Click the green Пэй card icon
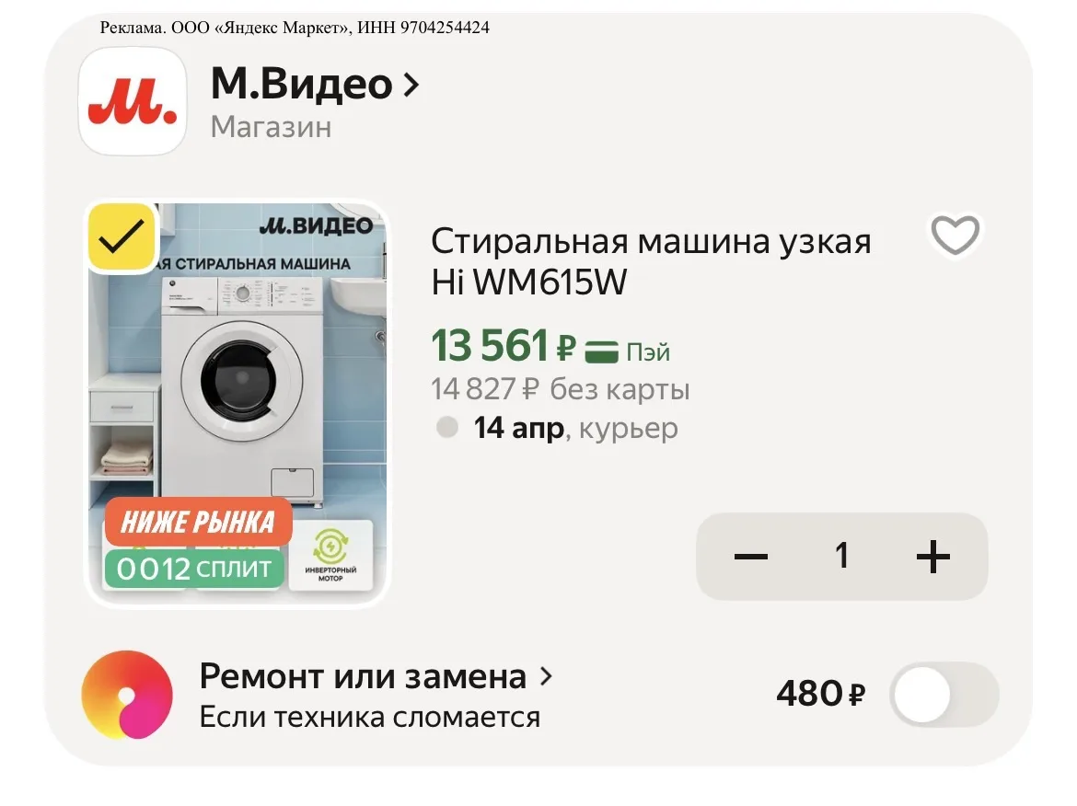Screen dimensions: 1077x806 (x=602, y=351)
